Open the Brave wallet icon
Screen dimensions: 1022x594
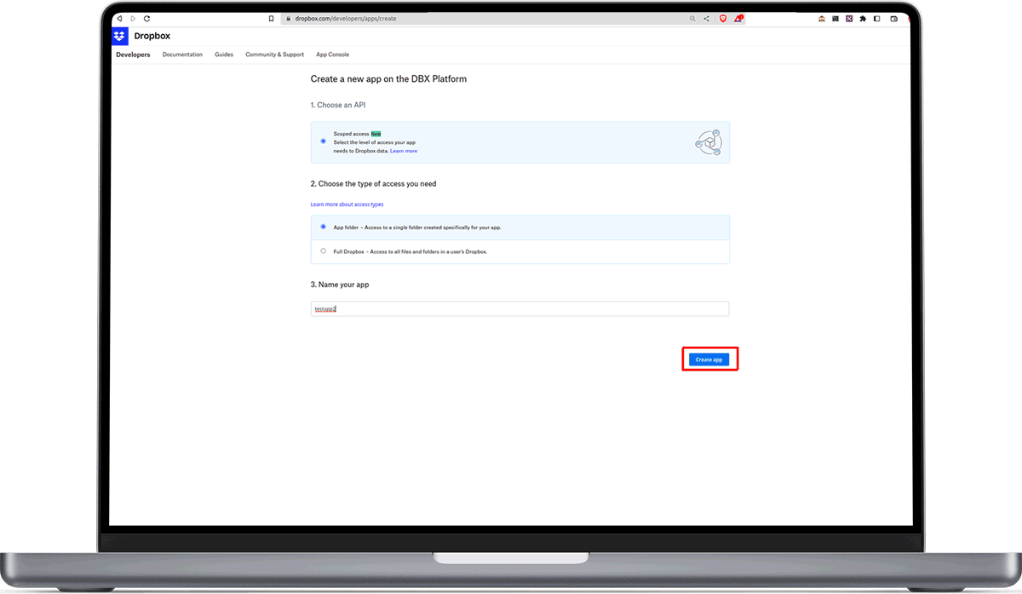pyautogui.click(x=893, y=18)
